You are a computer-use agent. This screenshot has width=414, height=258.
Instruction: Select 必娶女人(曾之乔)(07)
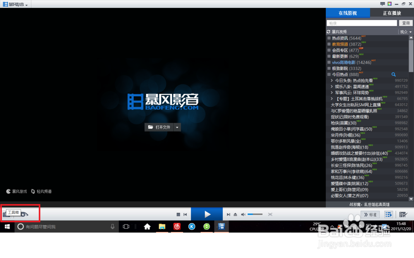point(349,196)
